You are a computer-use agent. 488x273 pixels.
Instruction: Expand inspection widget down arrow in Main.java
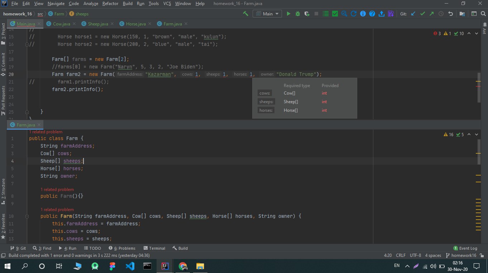pos(477,33)
